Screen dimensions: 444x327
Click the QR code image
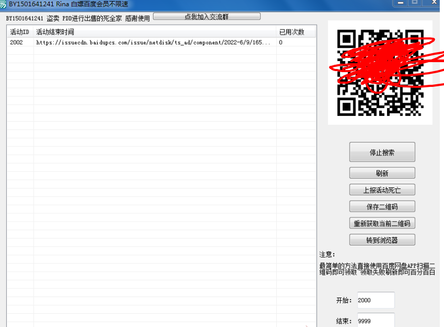pos(380,72)
